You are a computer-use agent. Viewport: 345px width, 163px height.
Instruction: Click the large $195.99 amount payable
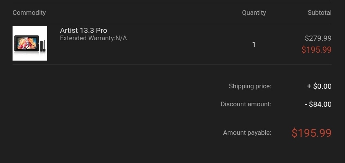point(312,133)
